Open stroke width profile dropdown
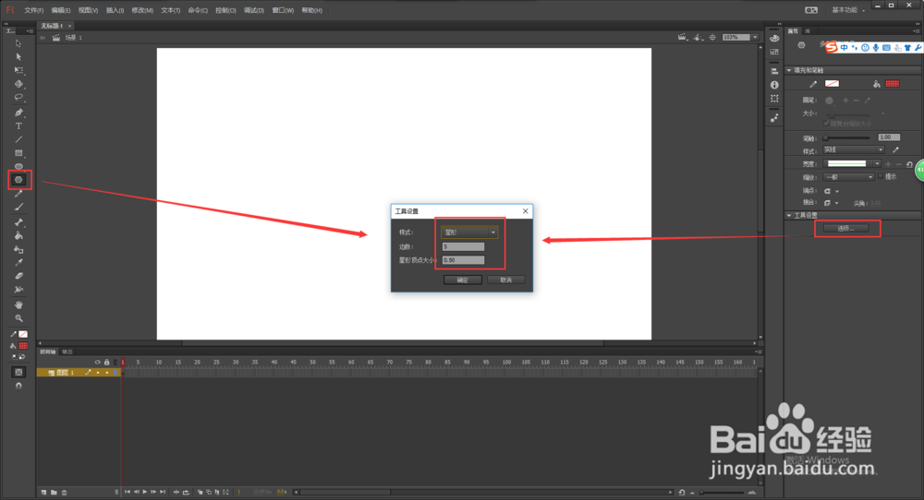This screenshot has width=924, height=500. [852, 163]
